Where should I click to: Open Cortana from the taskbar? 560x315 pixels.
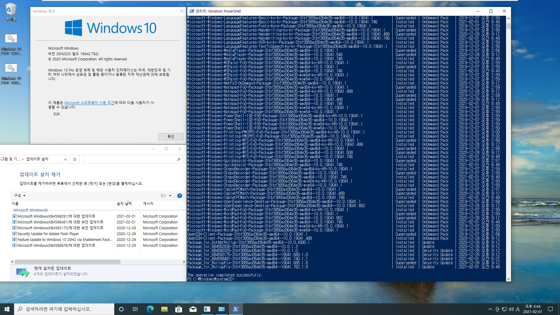pyautogui.click(x=121, y=309)
